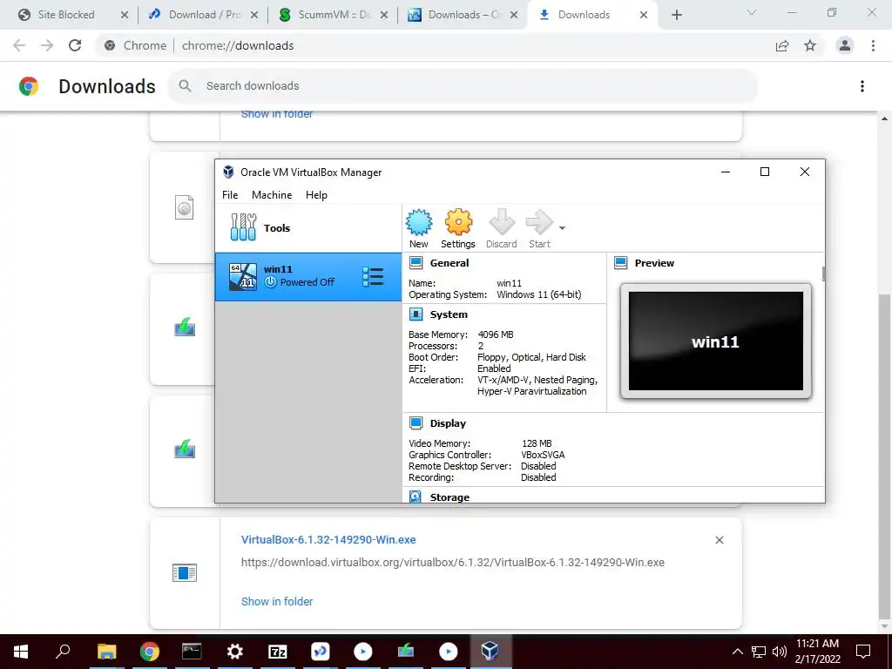
Task: Open File Explorer from taskbar
Action: (x=106, y=652)
